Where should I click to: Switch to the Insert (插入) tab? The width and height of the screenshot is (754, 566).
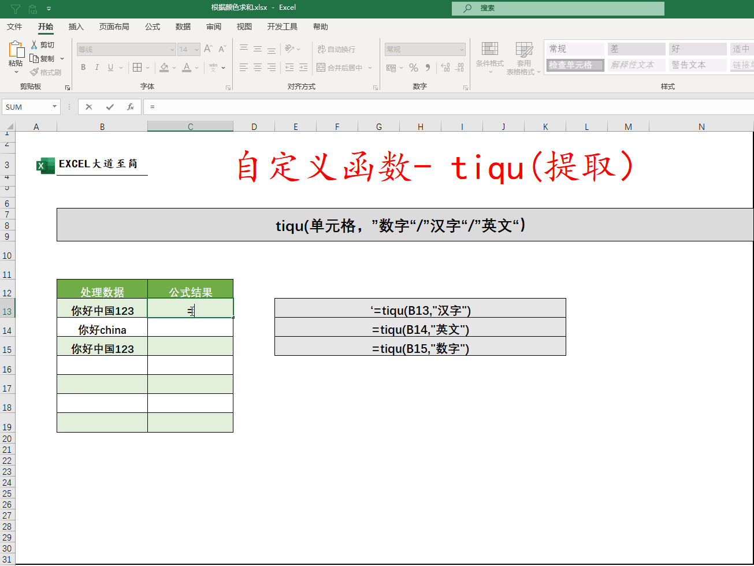[x=76, y=27]
